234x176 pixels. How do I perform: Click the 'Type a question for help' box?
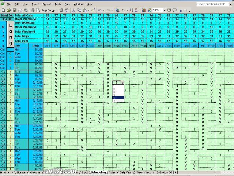[x=212, y=4]
